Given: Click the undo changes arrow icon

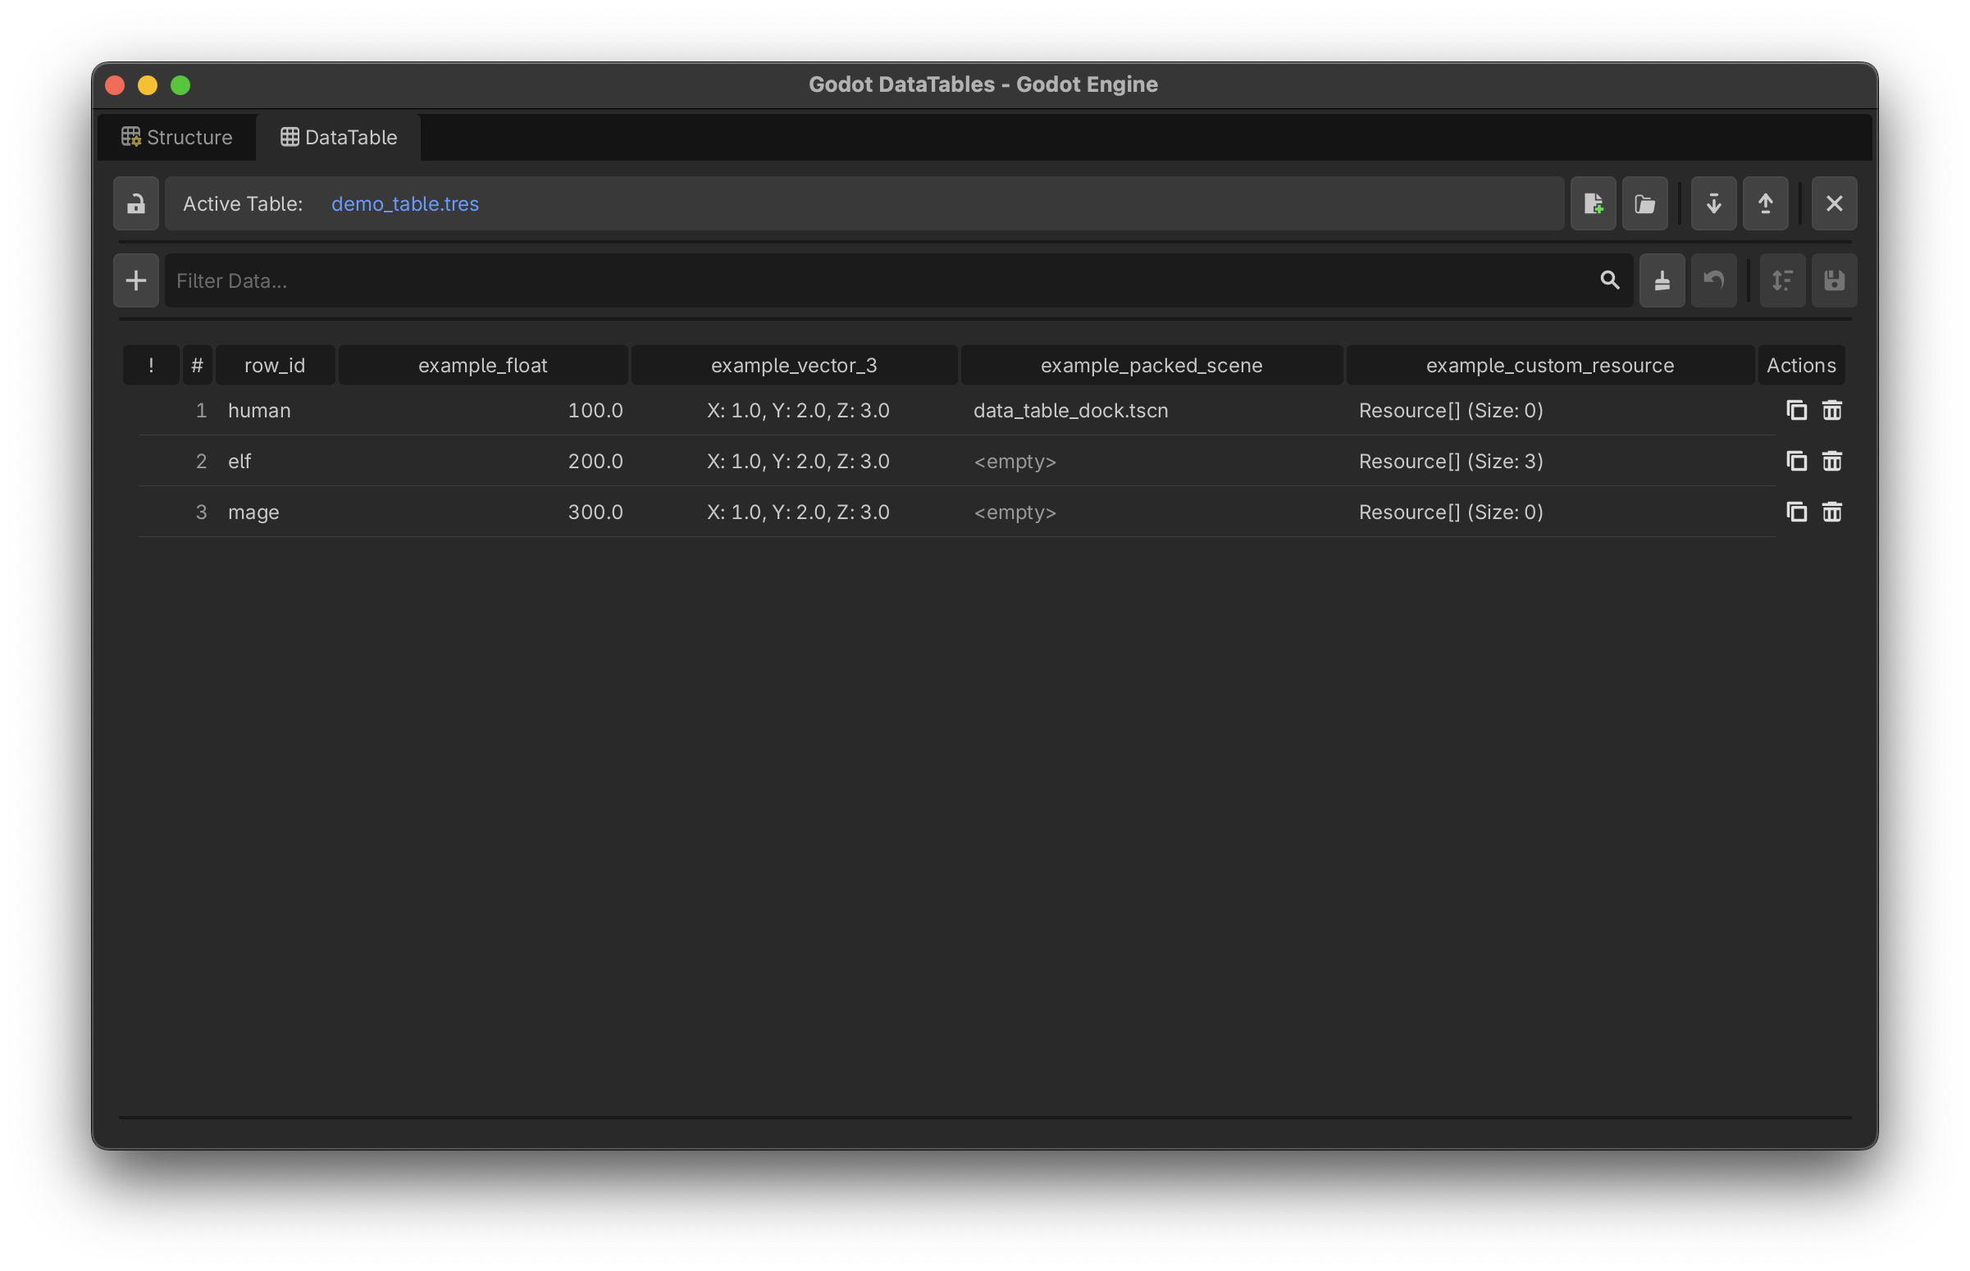Looking at the screenshot, I should coord(1712,280).
